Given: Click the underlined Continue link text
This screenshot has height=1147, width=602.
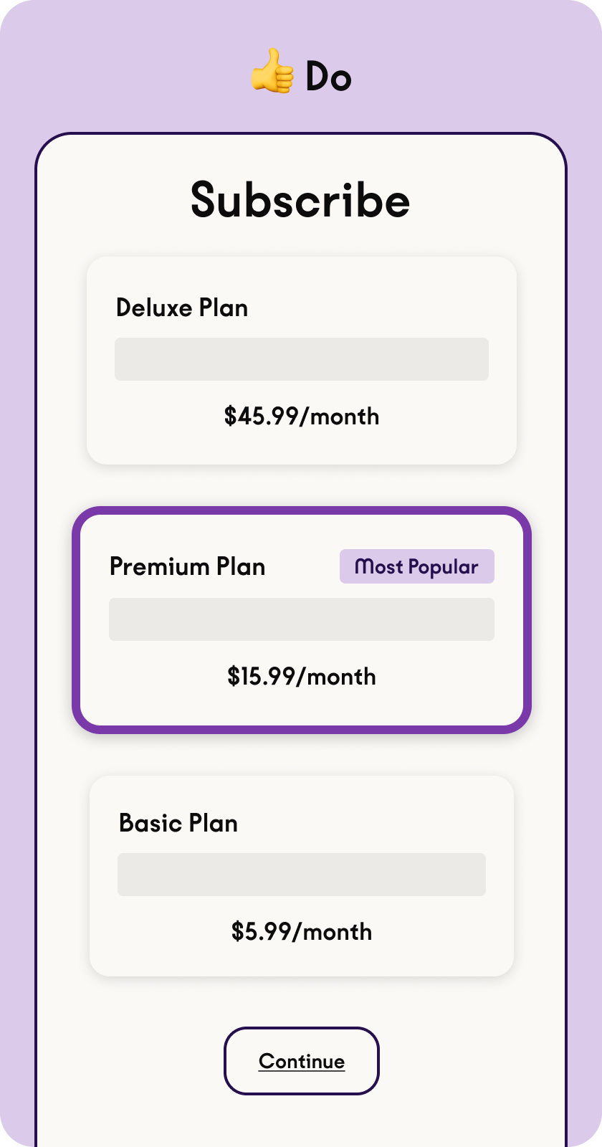Looking at the screenshot, I should click(301, 1062).
